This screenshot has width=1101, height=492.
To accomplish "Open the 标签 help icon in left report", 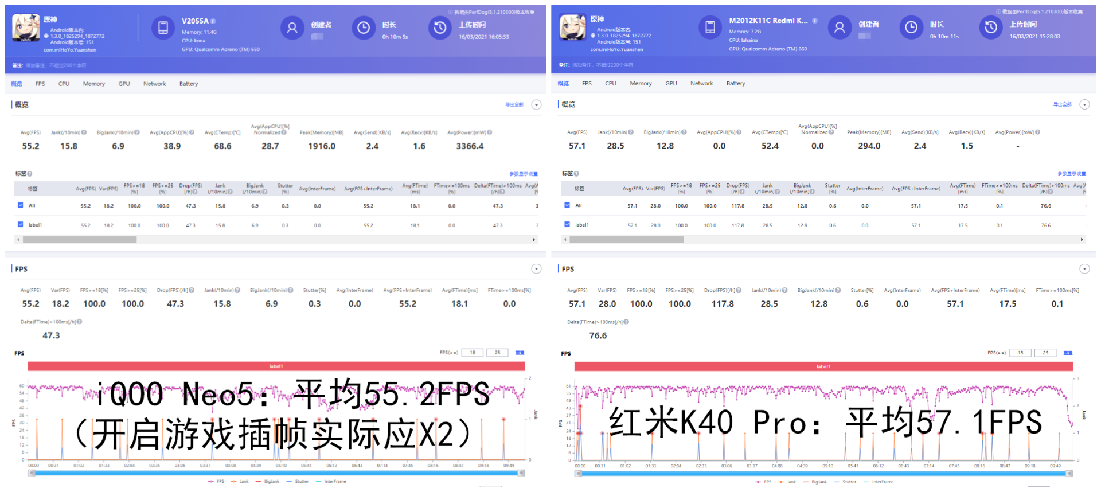I will tap(30, 174).
